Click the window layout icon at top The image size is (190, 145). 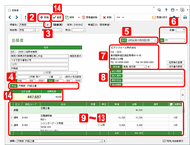click(173, 10)
